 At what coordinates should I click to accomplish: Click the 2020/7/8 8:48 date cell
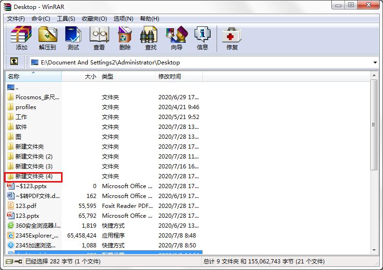tap(177, 236)
